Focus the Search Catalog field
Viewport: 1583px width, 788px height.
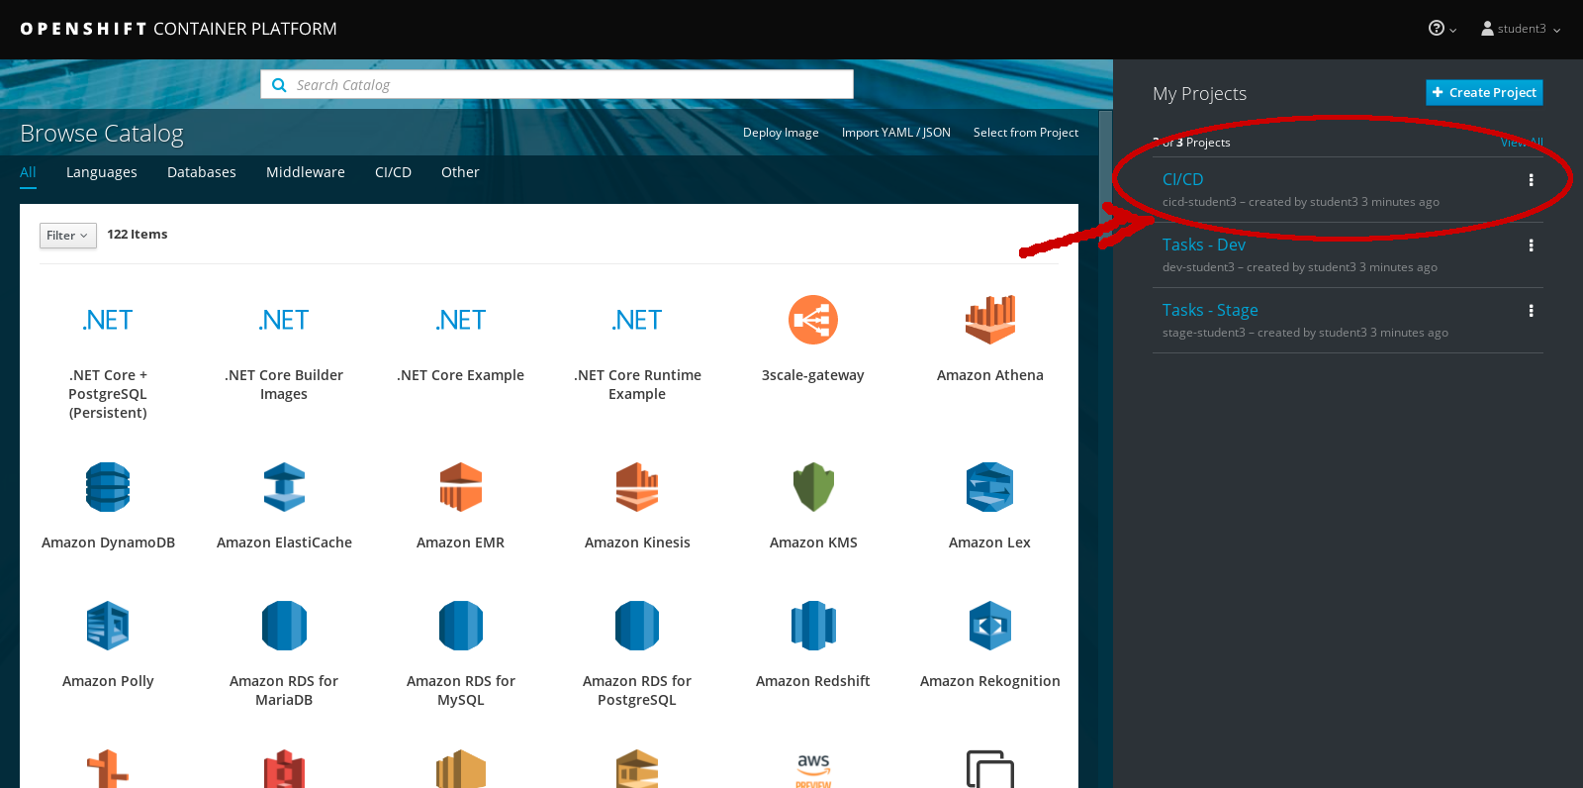click(557, 84)
